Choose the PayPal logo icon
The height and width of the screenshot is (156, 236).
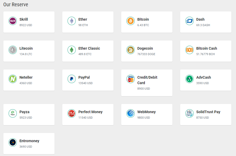72,79
